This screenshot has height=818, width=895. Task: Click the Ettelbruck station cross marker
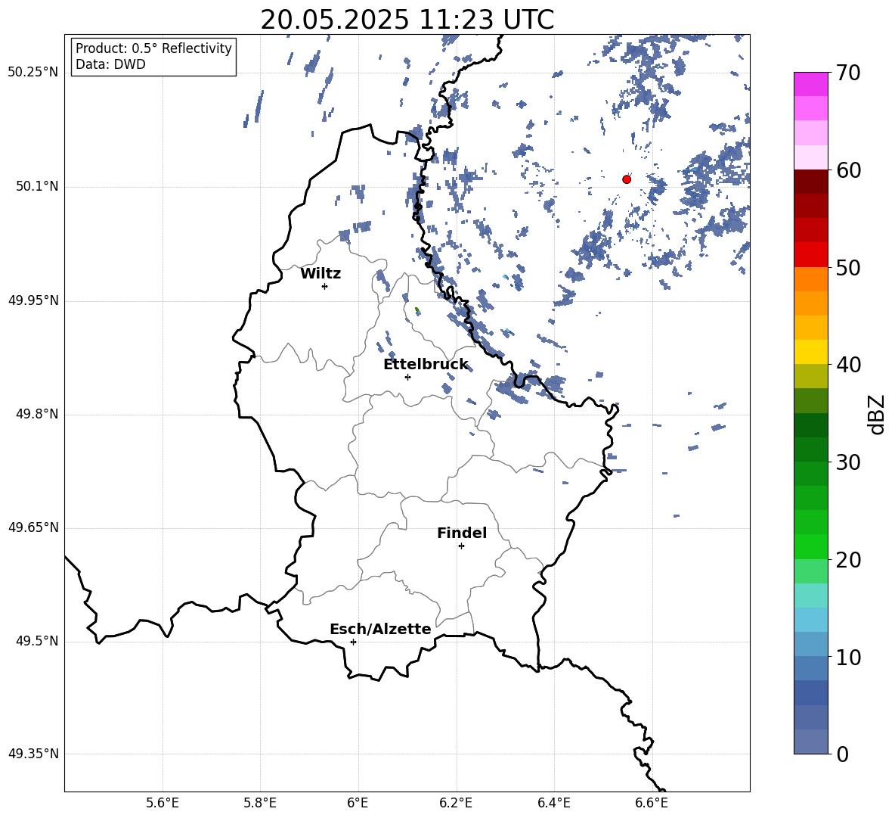point(407,377)
